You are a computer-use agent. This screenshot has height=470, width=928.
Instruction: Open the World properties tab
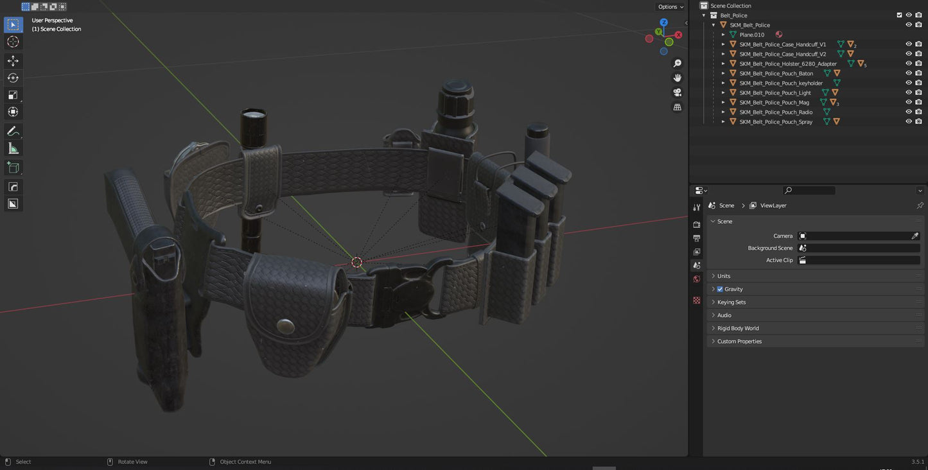pos(697,279)
